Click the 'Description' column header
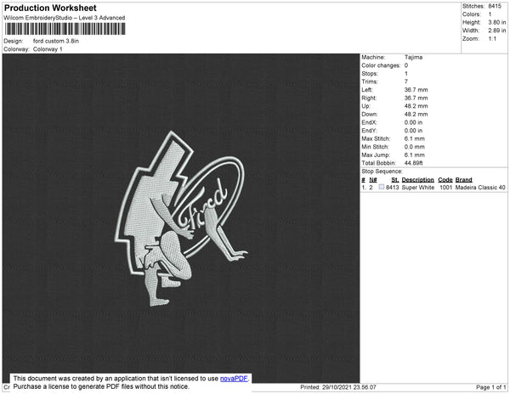Screen dimensions: 510x394 pos(417,180)
